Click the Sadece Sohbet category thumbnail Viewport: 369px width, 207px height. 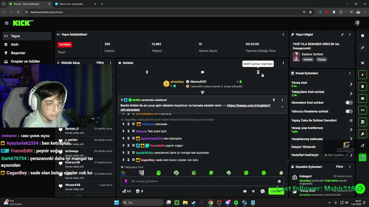[x=296, y=57]
